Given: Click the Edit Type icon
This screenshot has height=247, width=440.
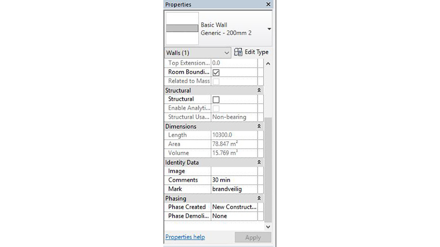Looking at the screenshot, I should pos(238,52).
